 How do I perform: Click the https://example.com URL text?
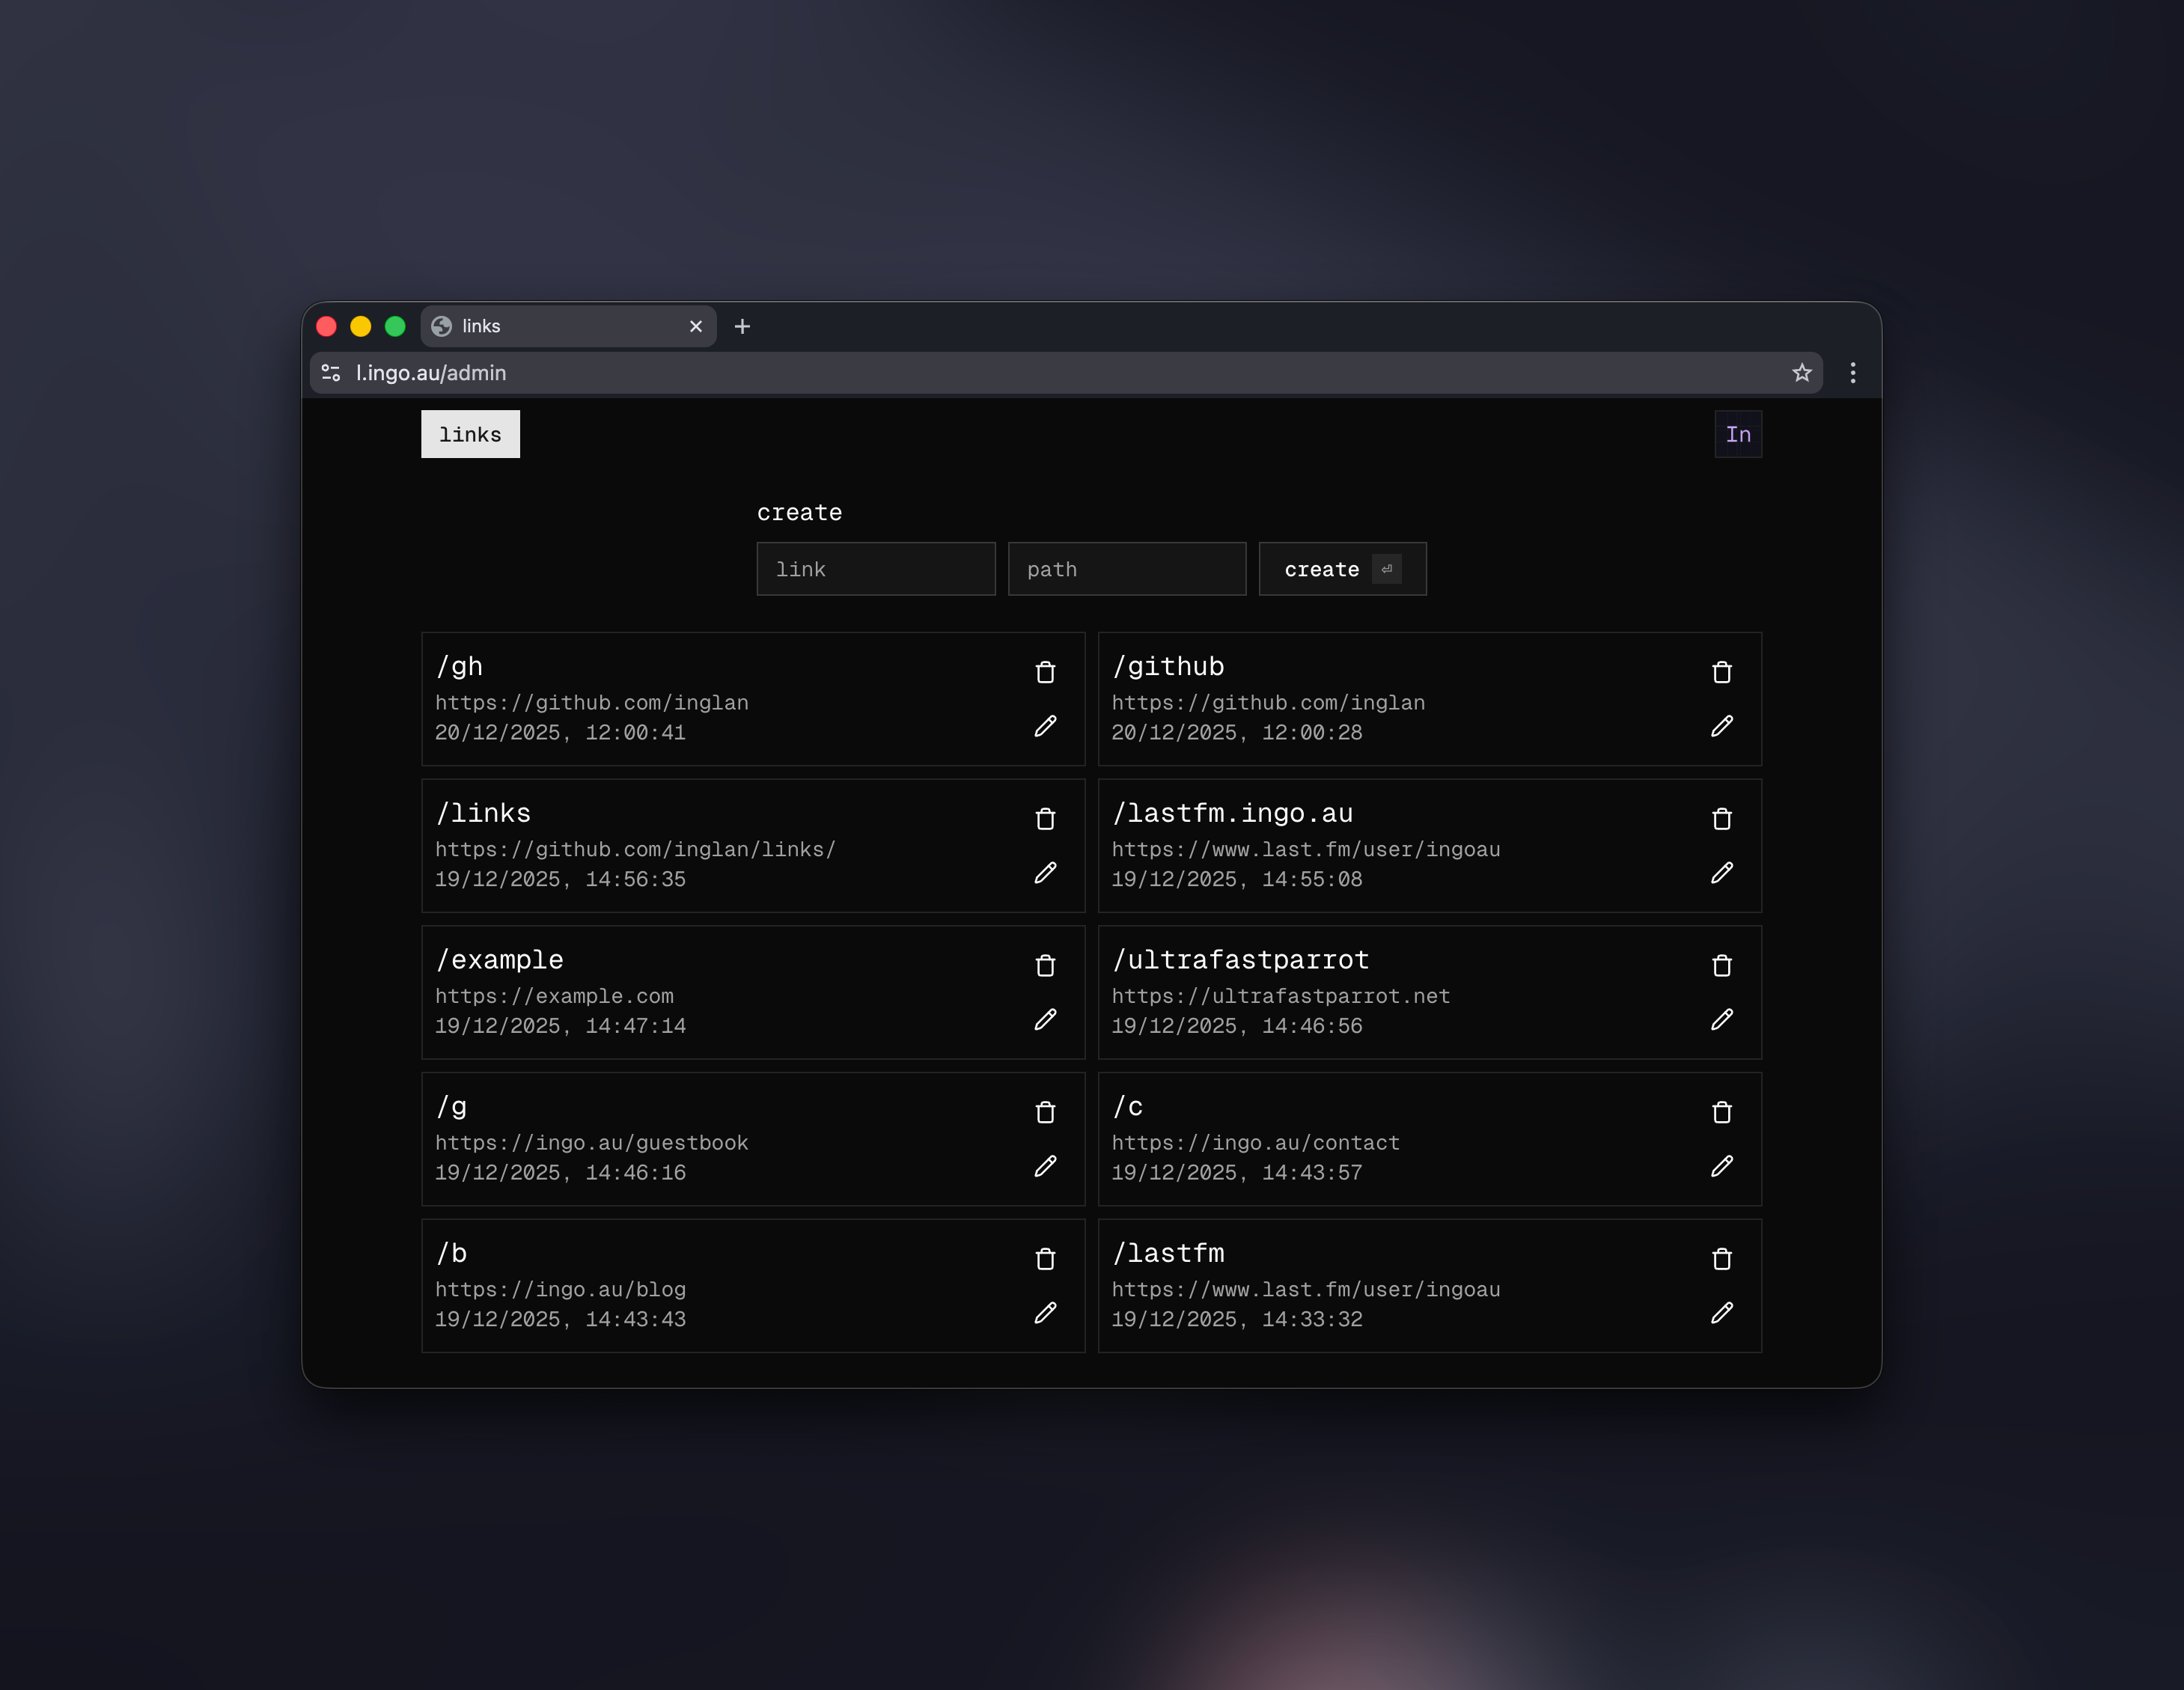(x=554, y=996)
